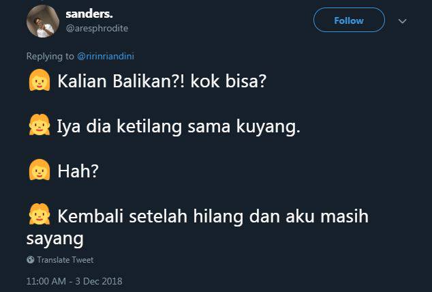Open the 11:00 AM - 3 Dec 2018 timestamp
Image resolution: width=432 pixels, height=292 pixels.
tap(74, 281)
